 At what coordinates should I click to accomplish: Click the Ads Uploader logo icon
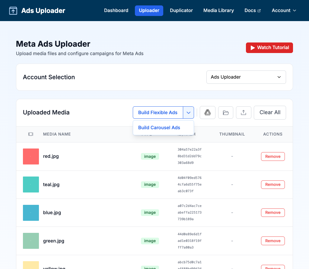(13, 11)
